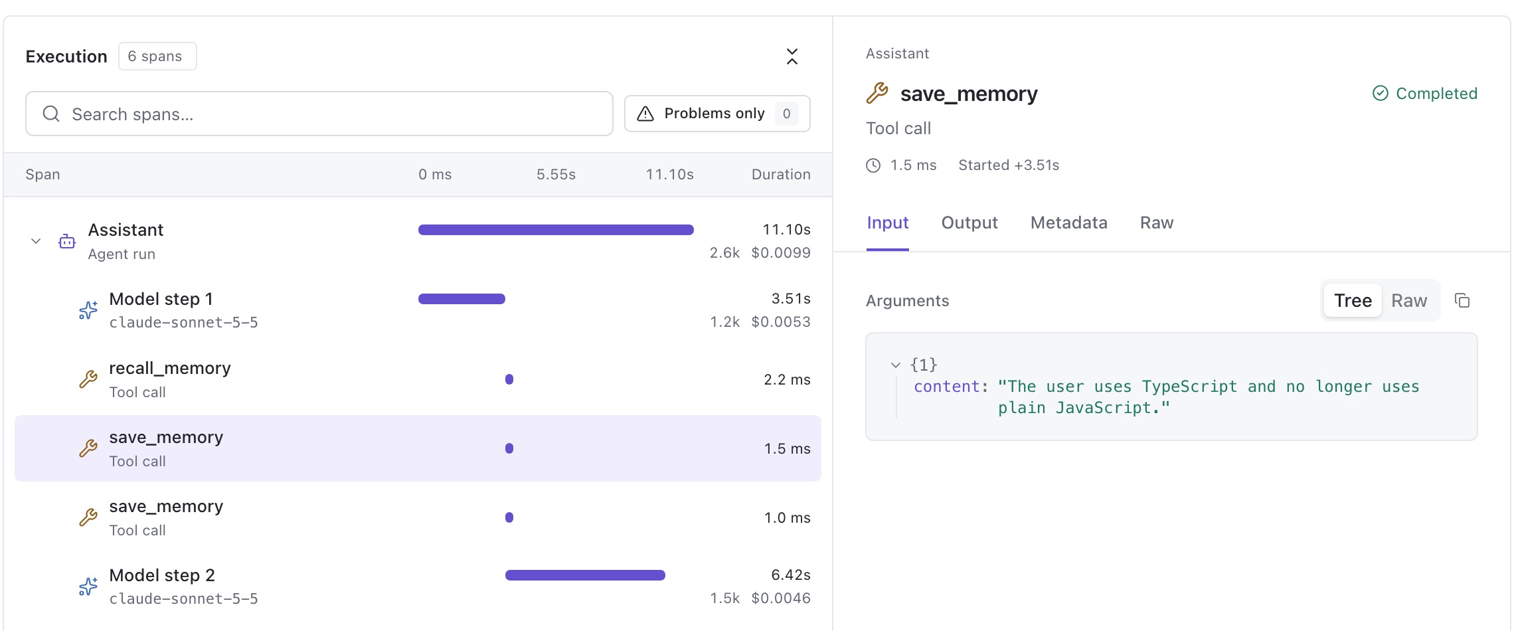
Task: Click the 2.6k token count
Action: pyautogui.click(x=724, y=253)
